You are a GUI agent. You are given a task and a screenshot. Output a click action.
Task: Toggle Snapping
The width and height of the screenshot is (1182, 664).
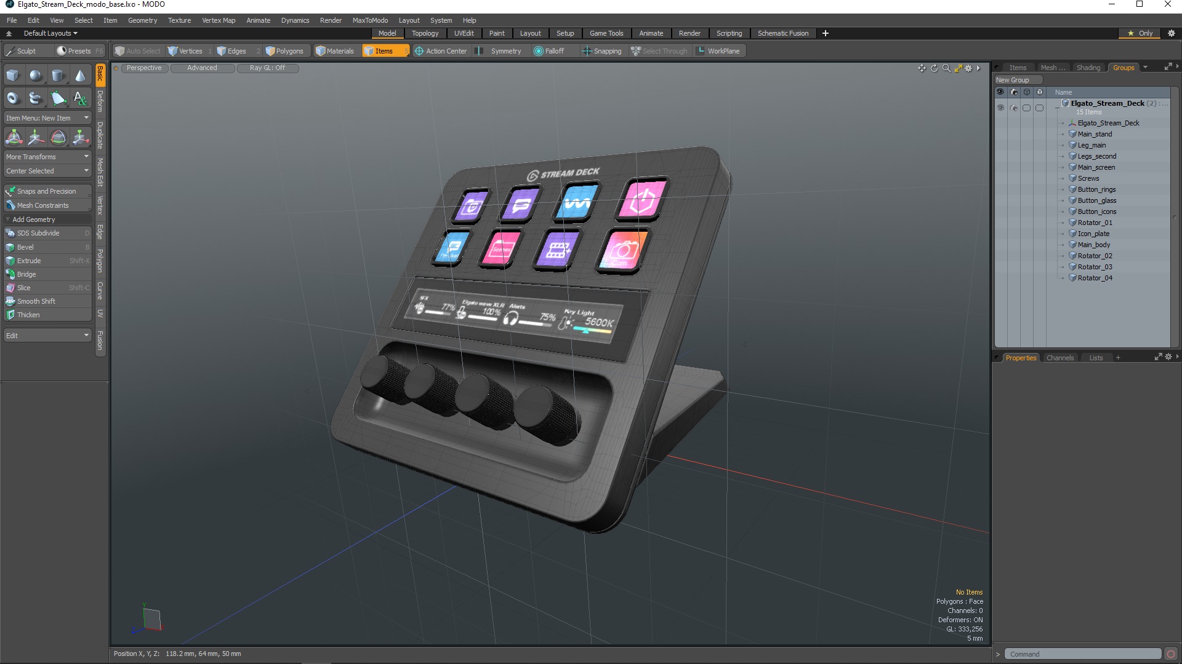tap(602, 51)
